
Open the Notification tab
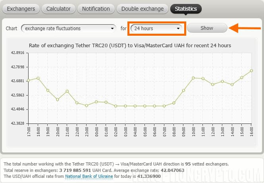(x=96, y=9)
